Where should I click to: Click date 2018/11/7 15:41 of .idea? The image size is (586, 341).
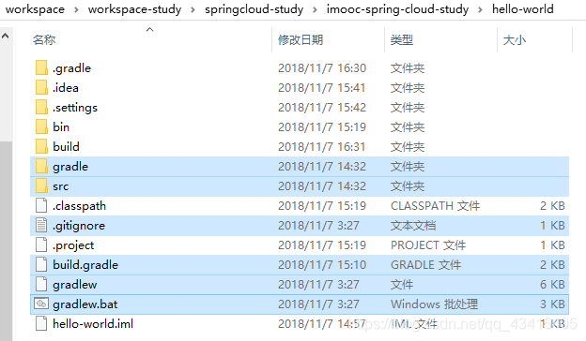pos(322,88)
